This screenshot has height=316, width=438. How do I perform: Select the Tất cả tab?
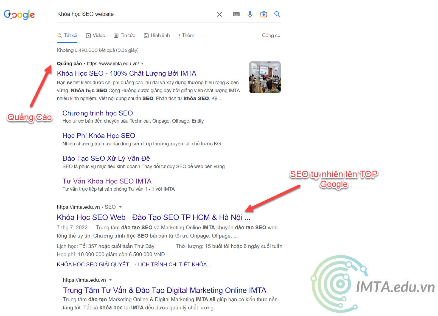click(67, 35)
